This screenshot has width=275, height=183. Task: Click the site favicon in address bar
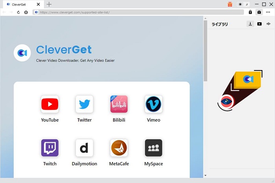click(x=36, y=12)
